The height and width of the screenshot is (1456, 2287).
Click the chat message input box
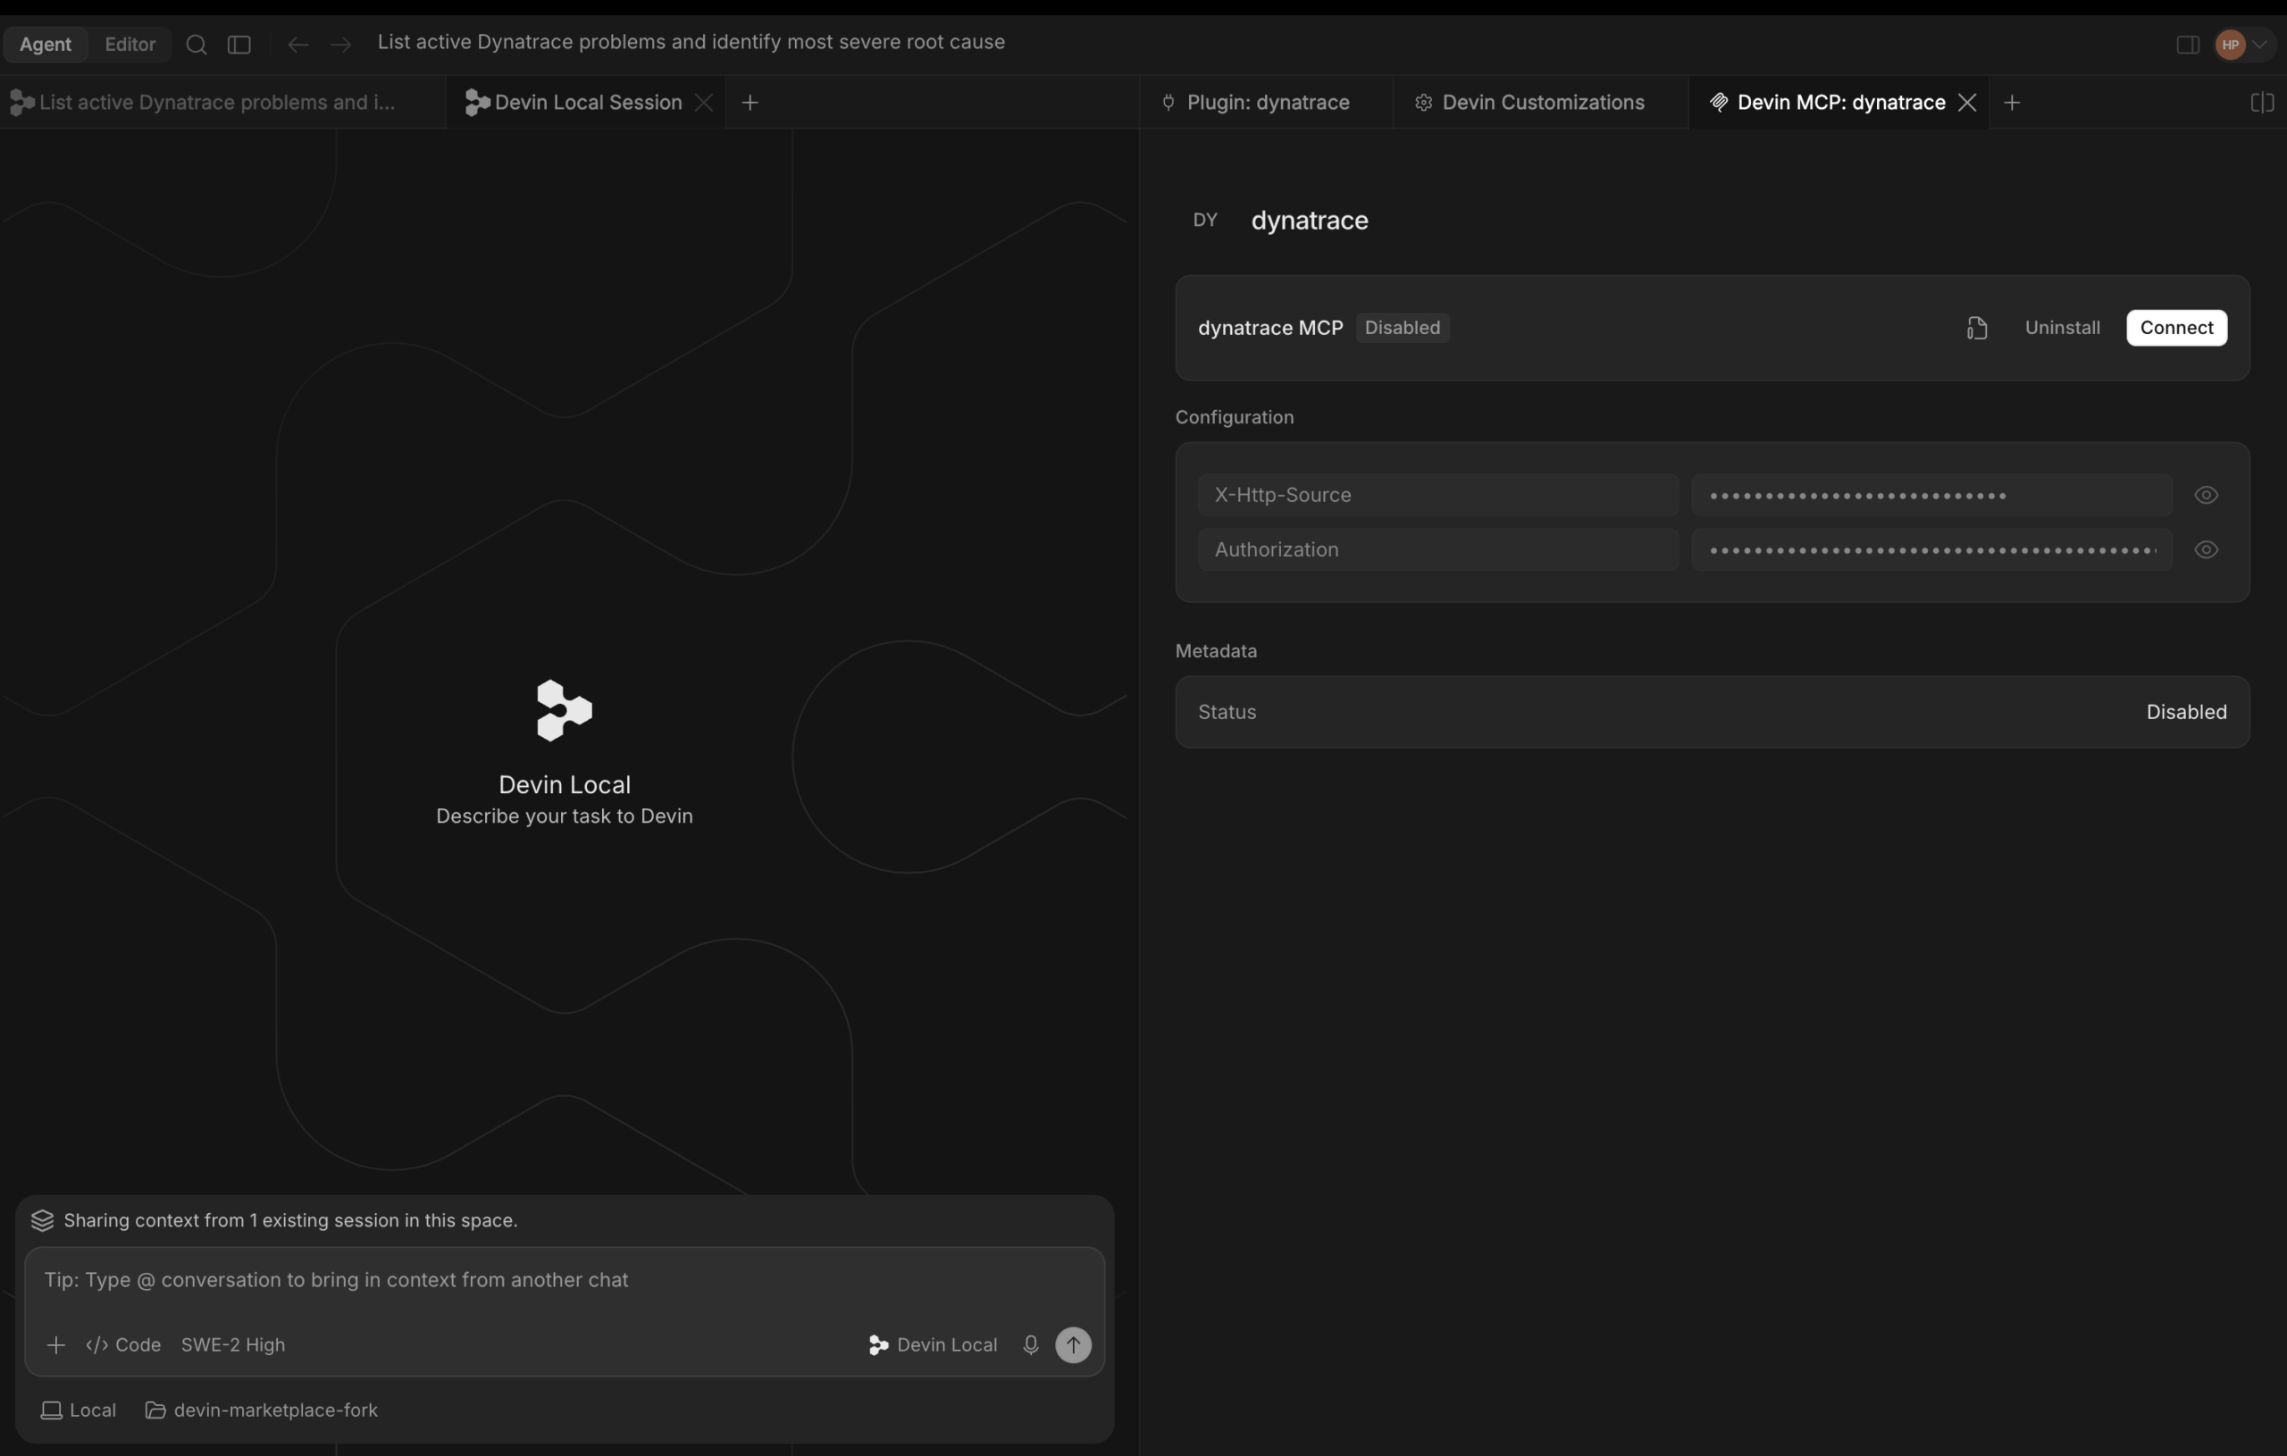pyautogui.click(x=564, y=1280)
